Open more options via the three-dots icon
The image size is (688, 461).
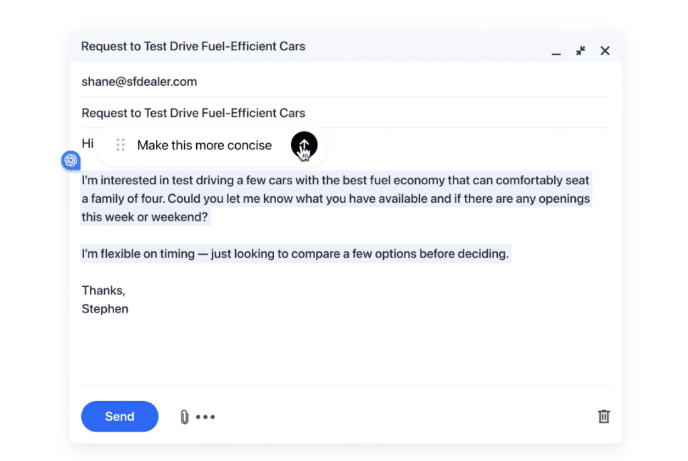tap(206, 417)
